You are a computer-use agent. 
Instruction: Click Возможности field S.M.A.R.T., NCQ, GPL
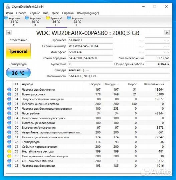(x=119, y=76)
